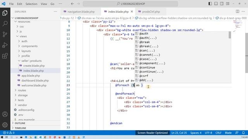The image size is (248, 139).
Task: Open editor More Actions ellipsis
Action: [243, 11]
